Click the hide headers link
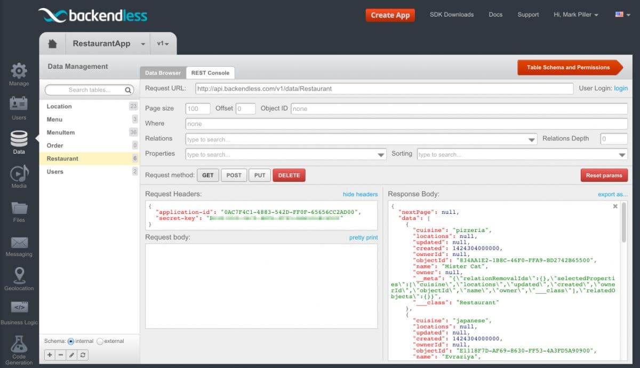The height and width of the screenshot is (368, 640). tap(360, 194)
